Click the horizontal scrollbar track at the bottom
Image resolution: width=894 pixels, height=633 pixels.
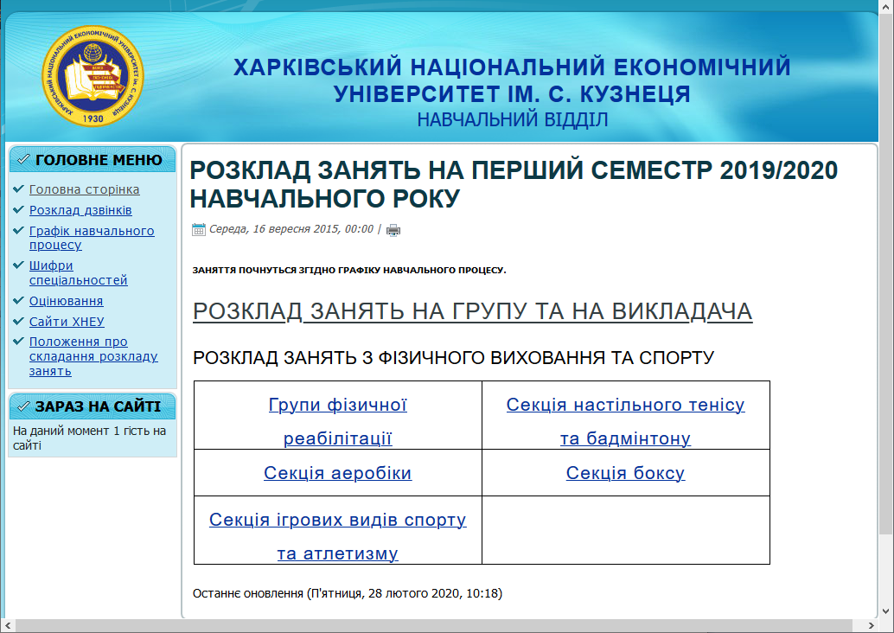pos(432,625)
